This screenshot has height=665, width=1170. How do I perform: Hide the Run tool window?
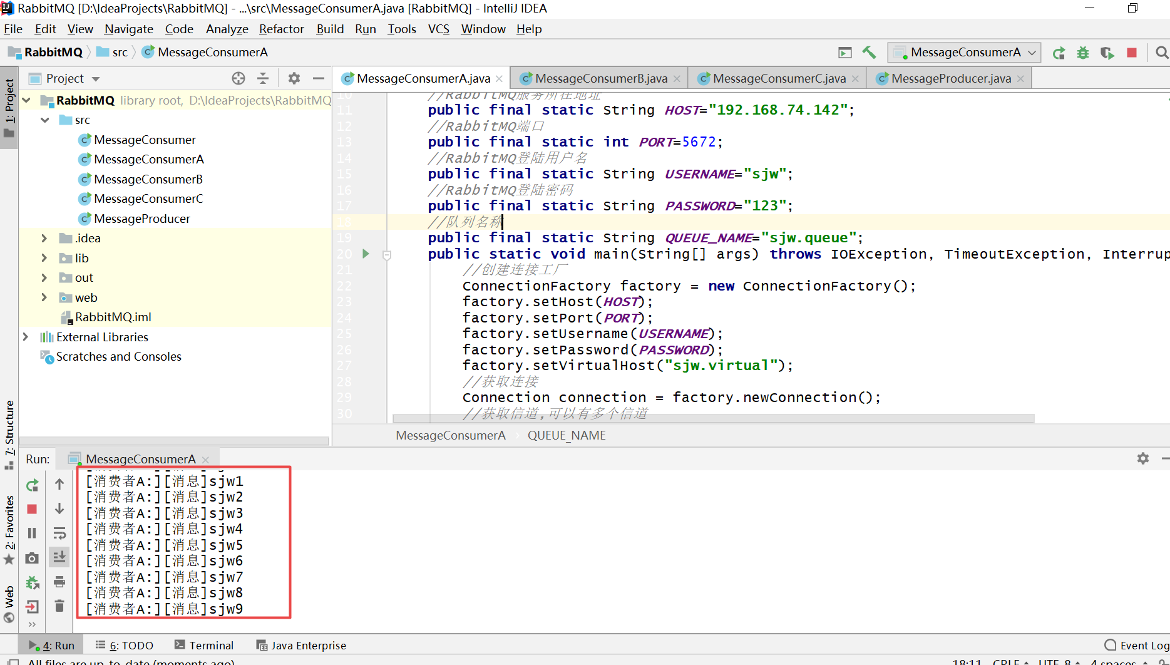pyautogui.click(x=1165, y=458)
